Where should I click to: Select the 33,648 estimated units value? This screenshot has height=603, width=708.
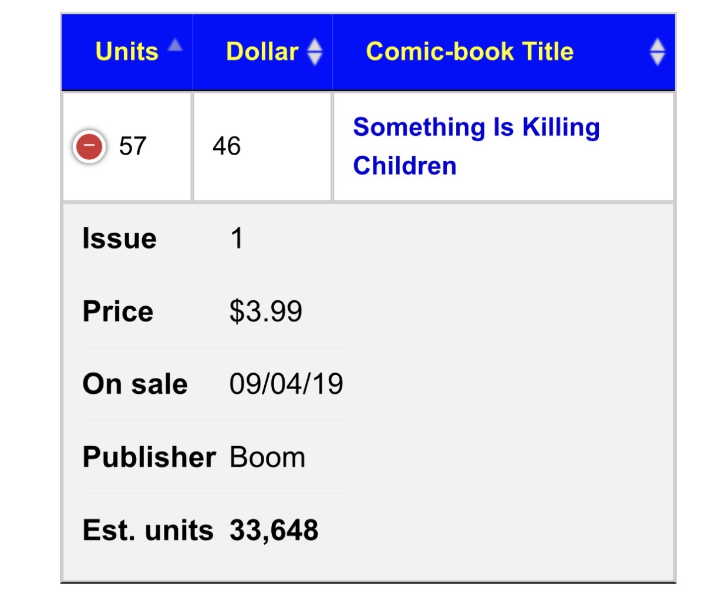tap(274, 530)
